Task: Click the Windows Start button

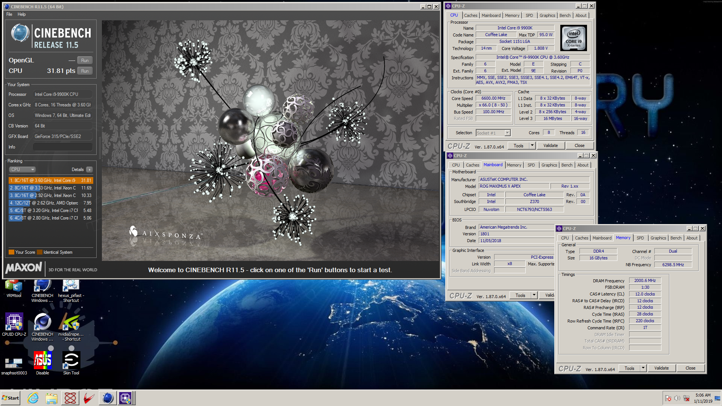Action: click(11, 398)
